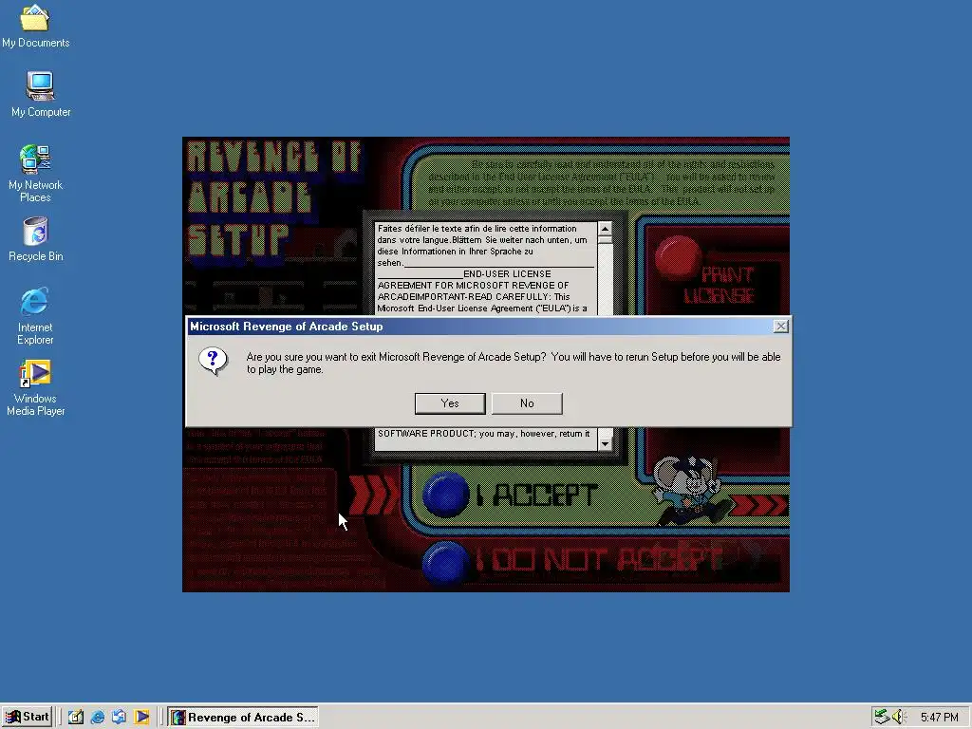This screenshot has height=729, width=972.
Task: Click the blue I ACCEPT button
Action: [446, 495]
